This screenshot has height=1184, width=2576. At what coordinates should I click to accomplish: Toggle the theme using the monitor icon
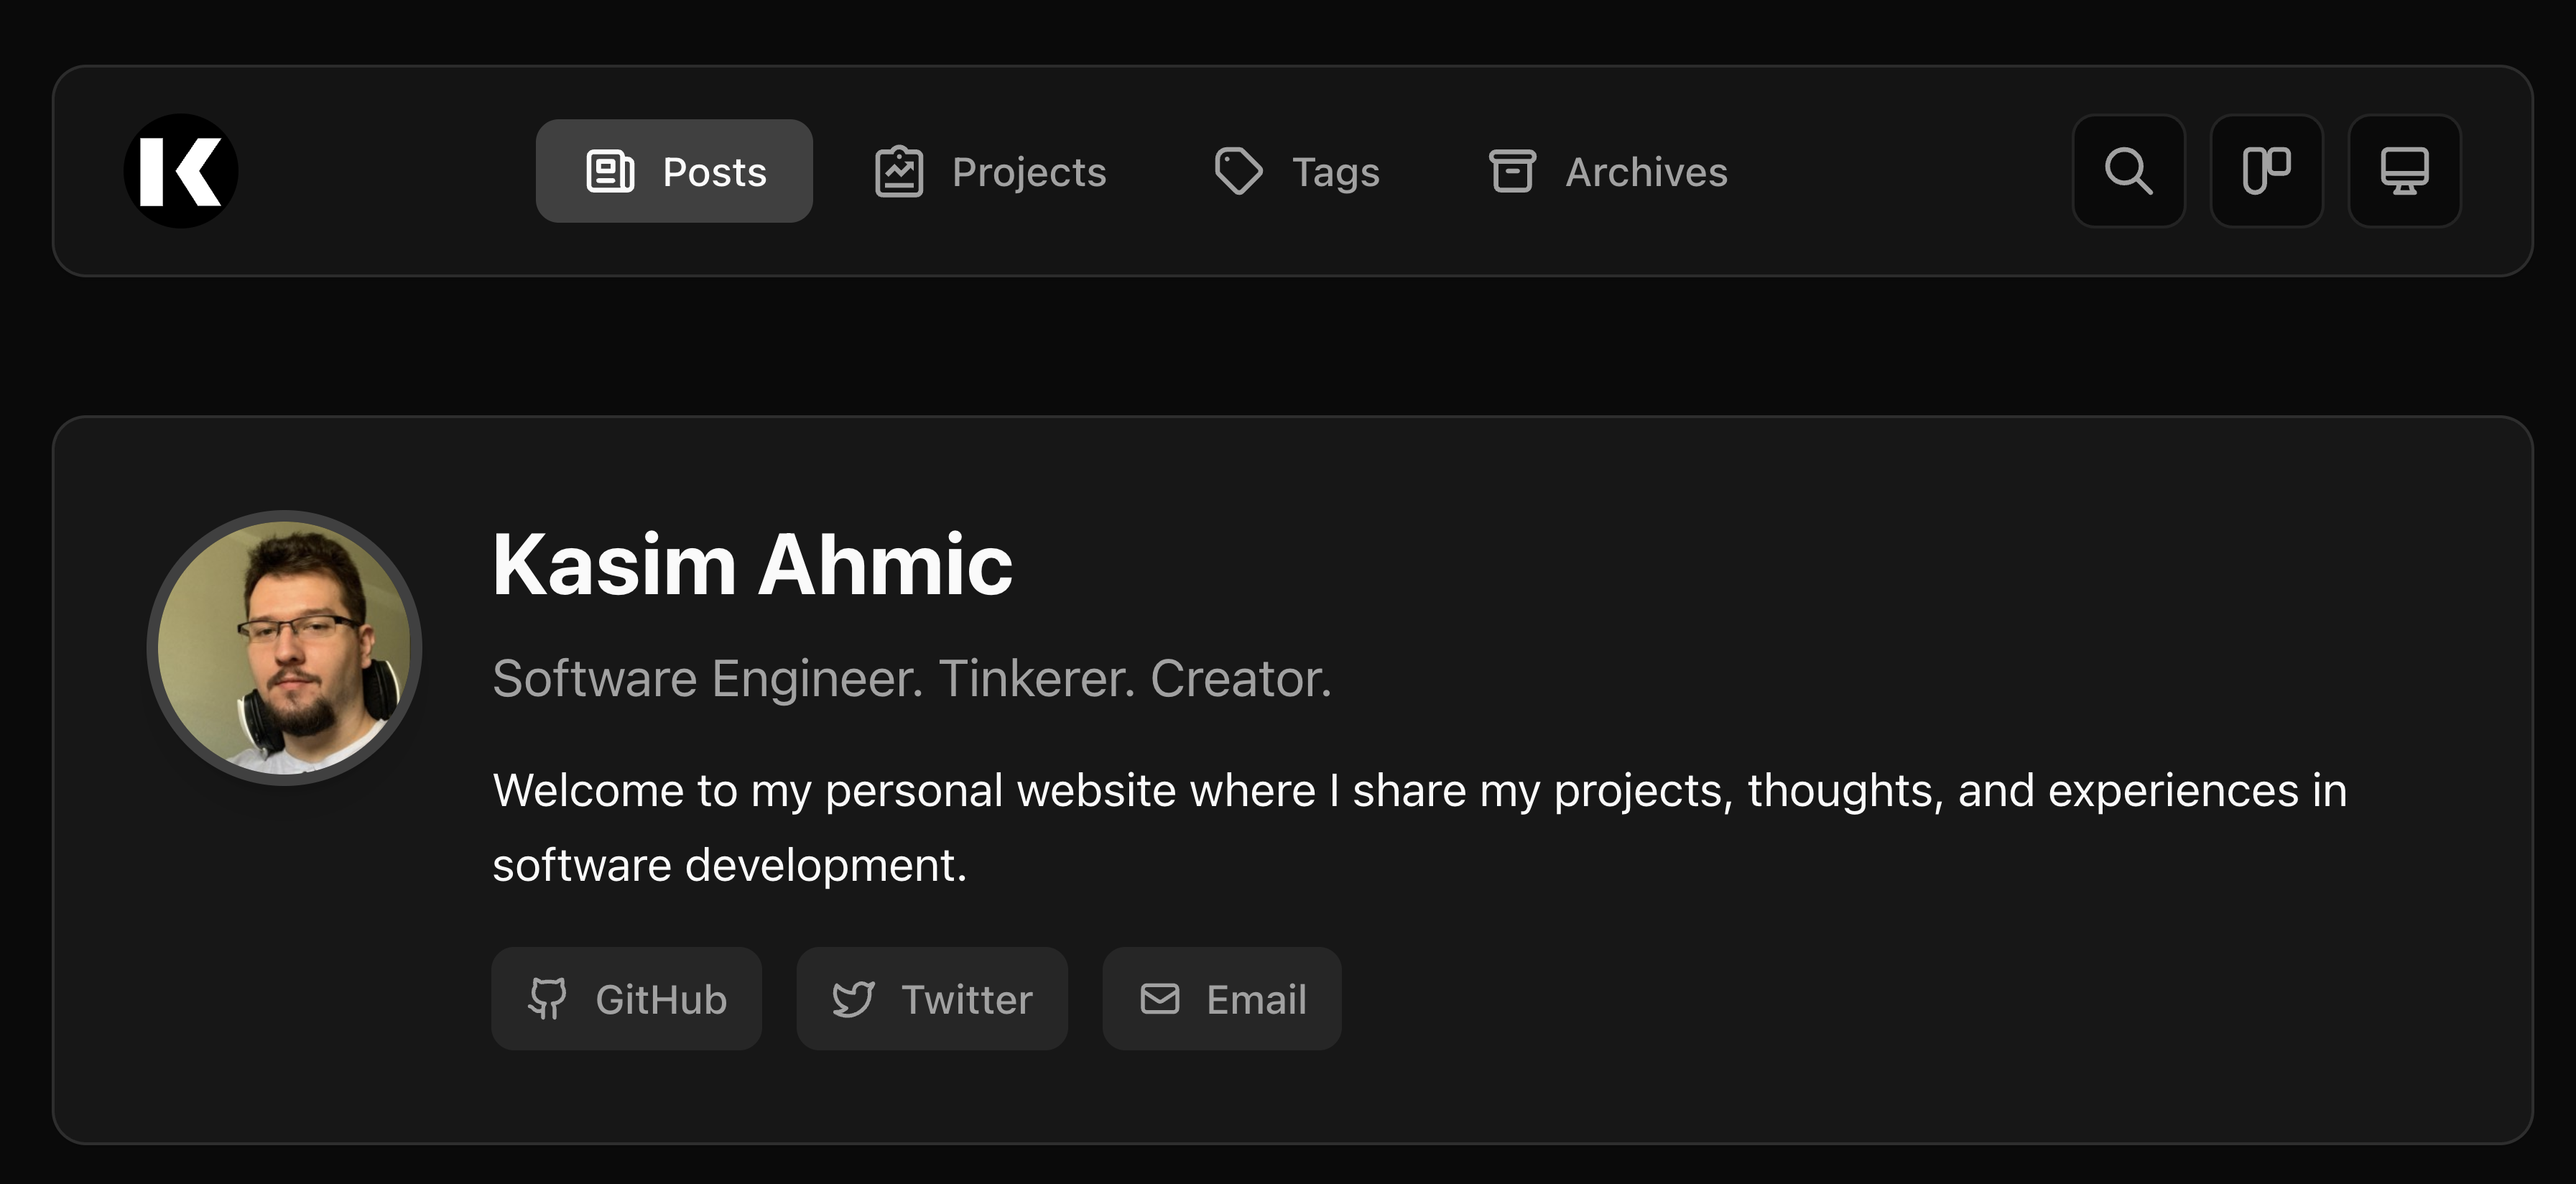(2404, 171)
